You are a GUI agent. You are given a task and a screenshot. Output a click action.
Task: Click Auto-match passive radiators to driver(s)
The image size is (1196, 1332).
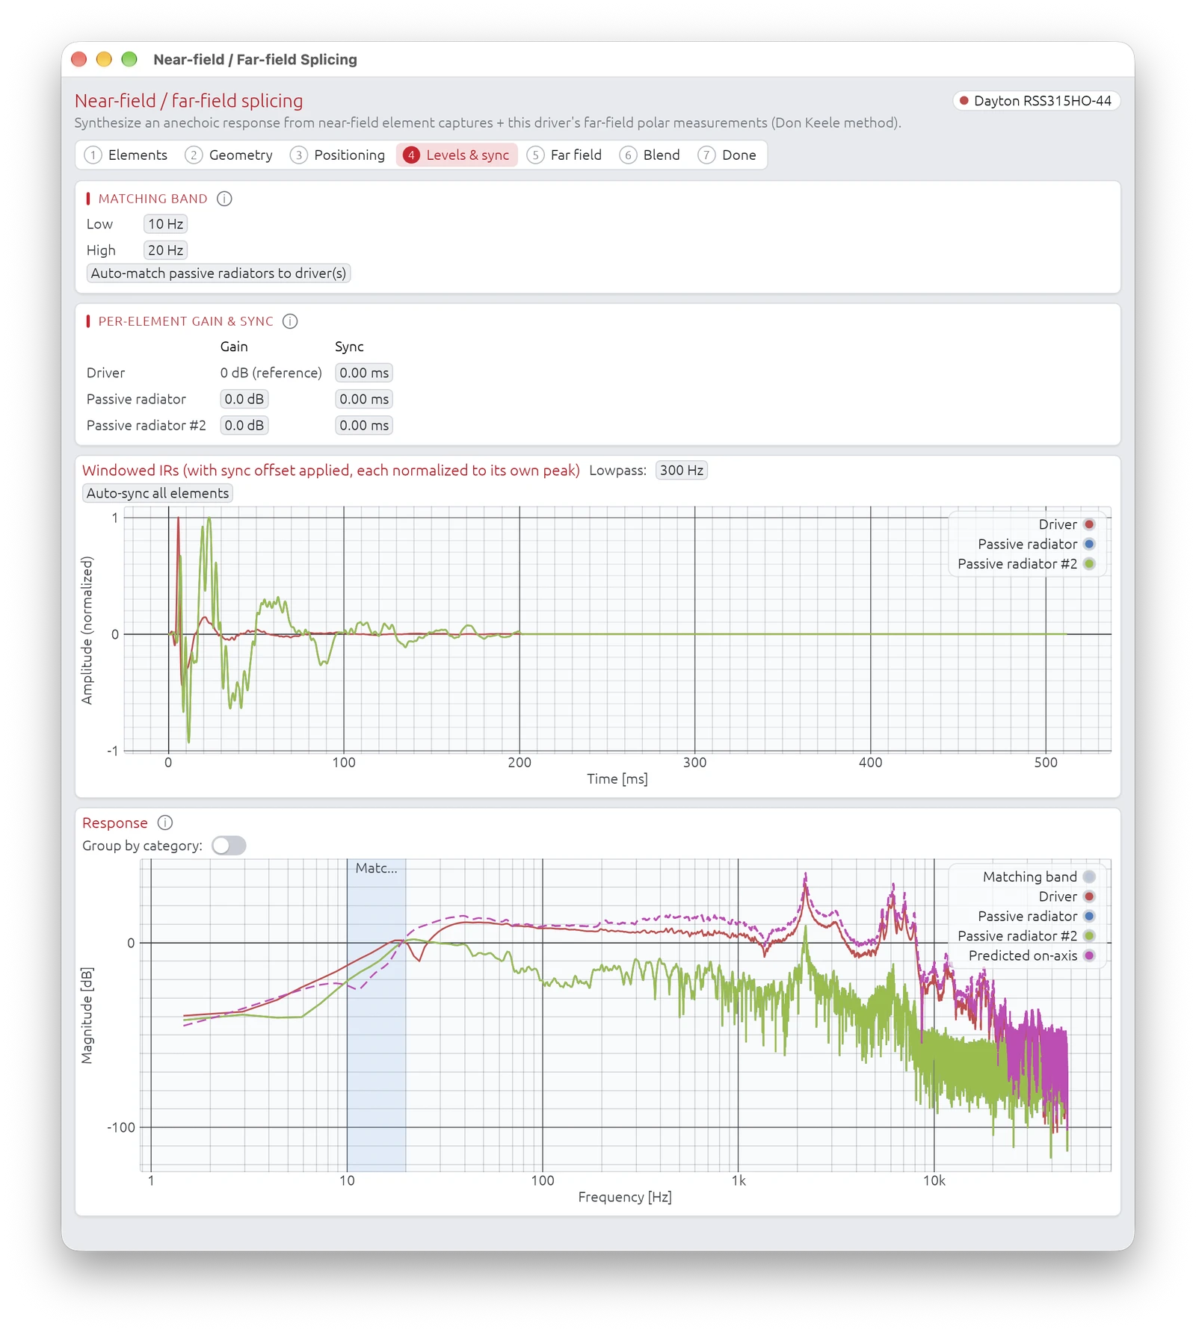218,273
